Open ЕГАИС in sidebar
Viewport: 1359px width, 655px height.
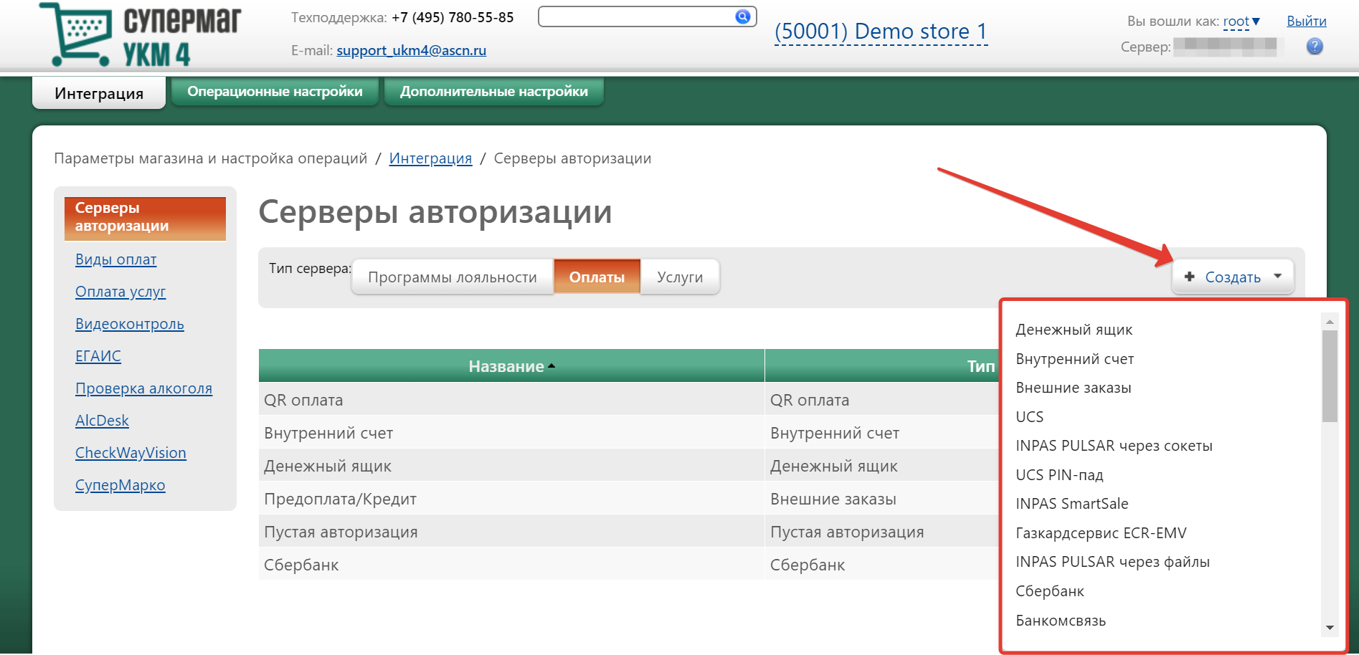98,356
